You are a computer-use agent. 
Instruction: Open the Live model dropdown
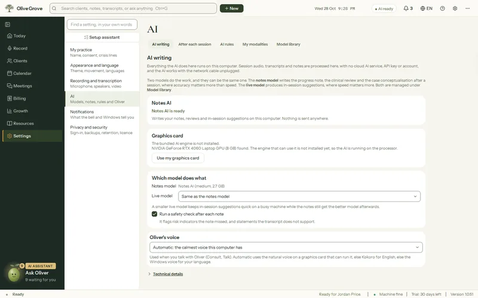tap(299, 197)
